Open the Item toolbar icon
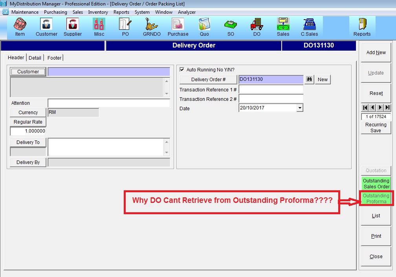 point(20,27)
